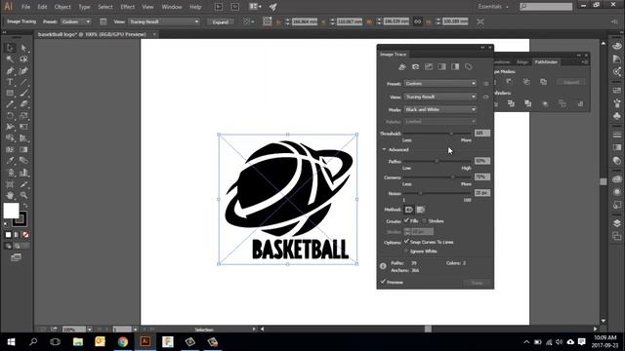Click the Grayscale preset icon
The height and width of the screenshot is (351, 625).
(441, 67)
